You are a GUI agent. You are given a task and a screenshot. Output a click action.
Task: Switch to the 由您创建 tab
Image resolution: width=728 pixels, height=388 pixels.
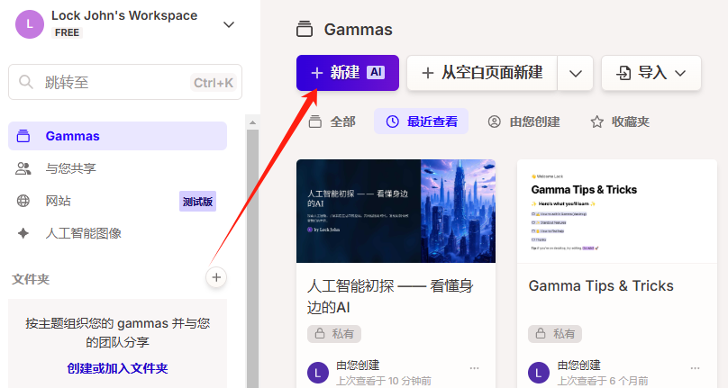tap(523, 122)
